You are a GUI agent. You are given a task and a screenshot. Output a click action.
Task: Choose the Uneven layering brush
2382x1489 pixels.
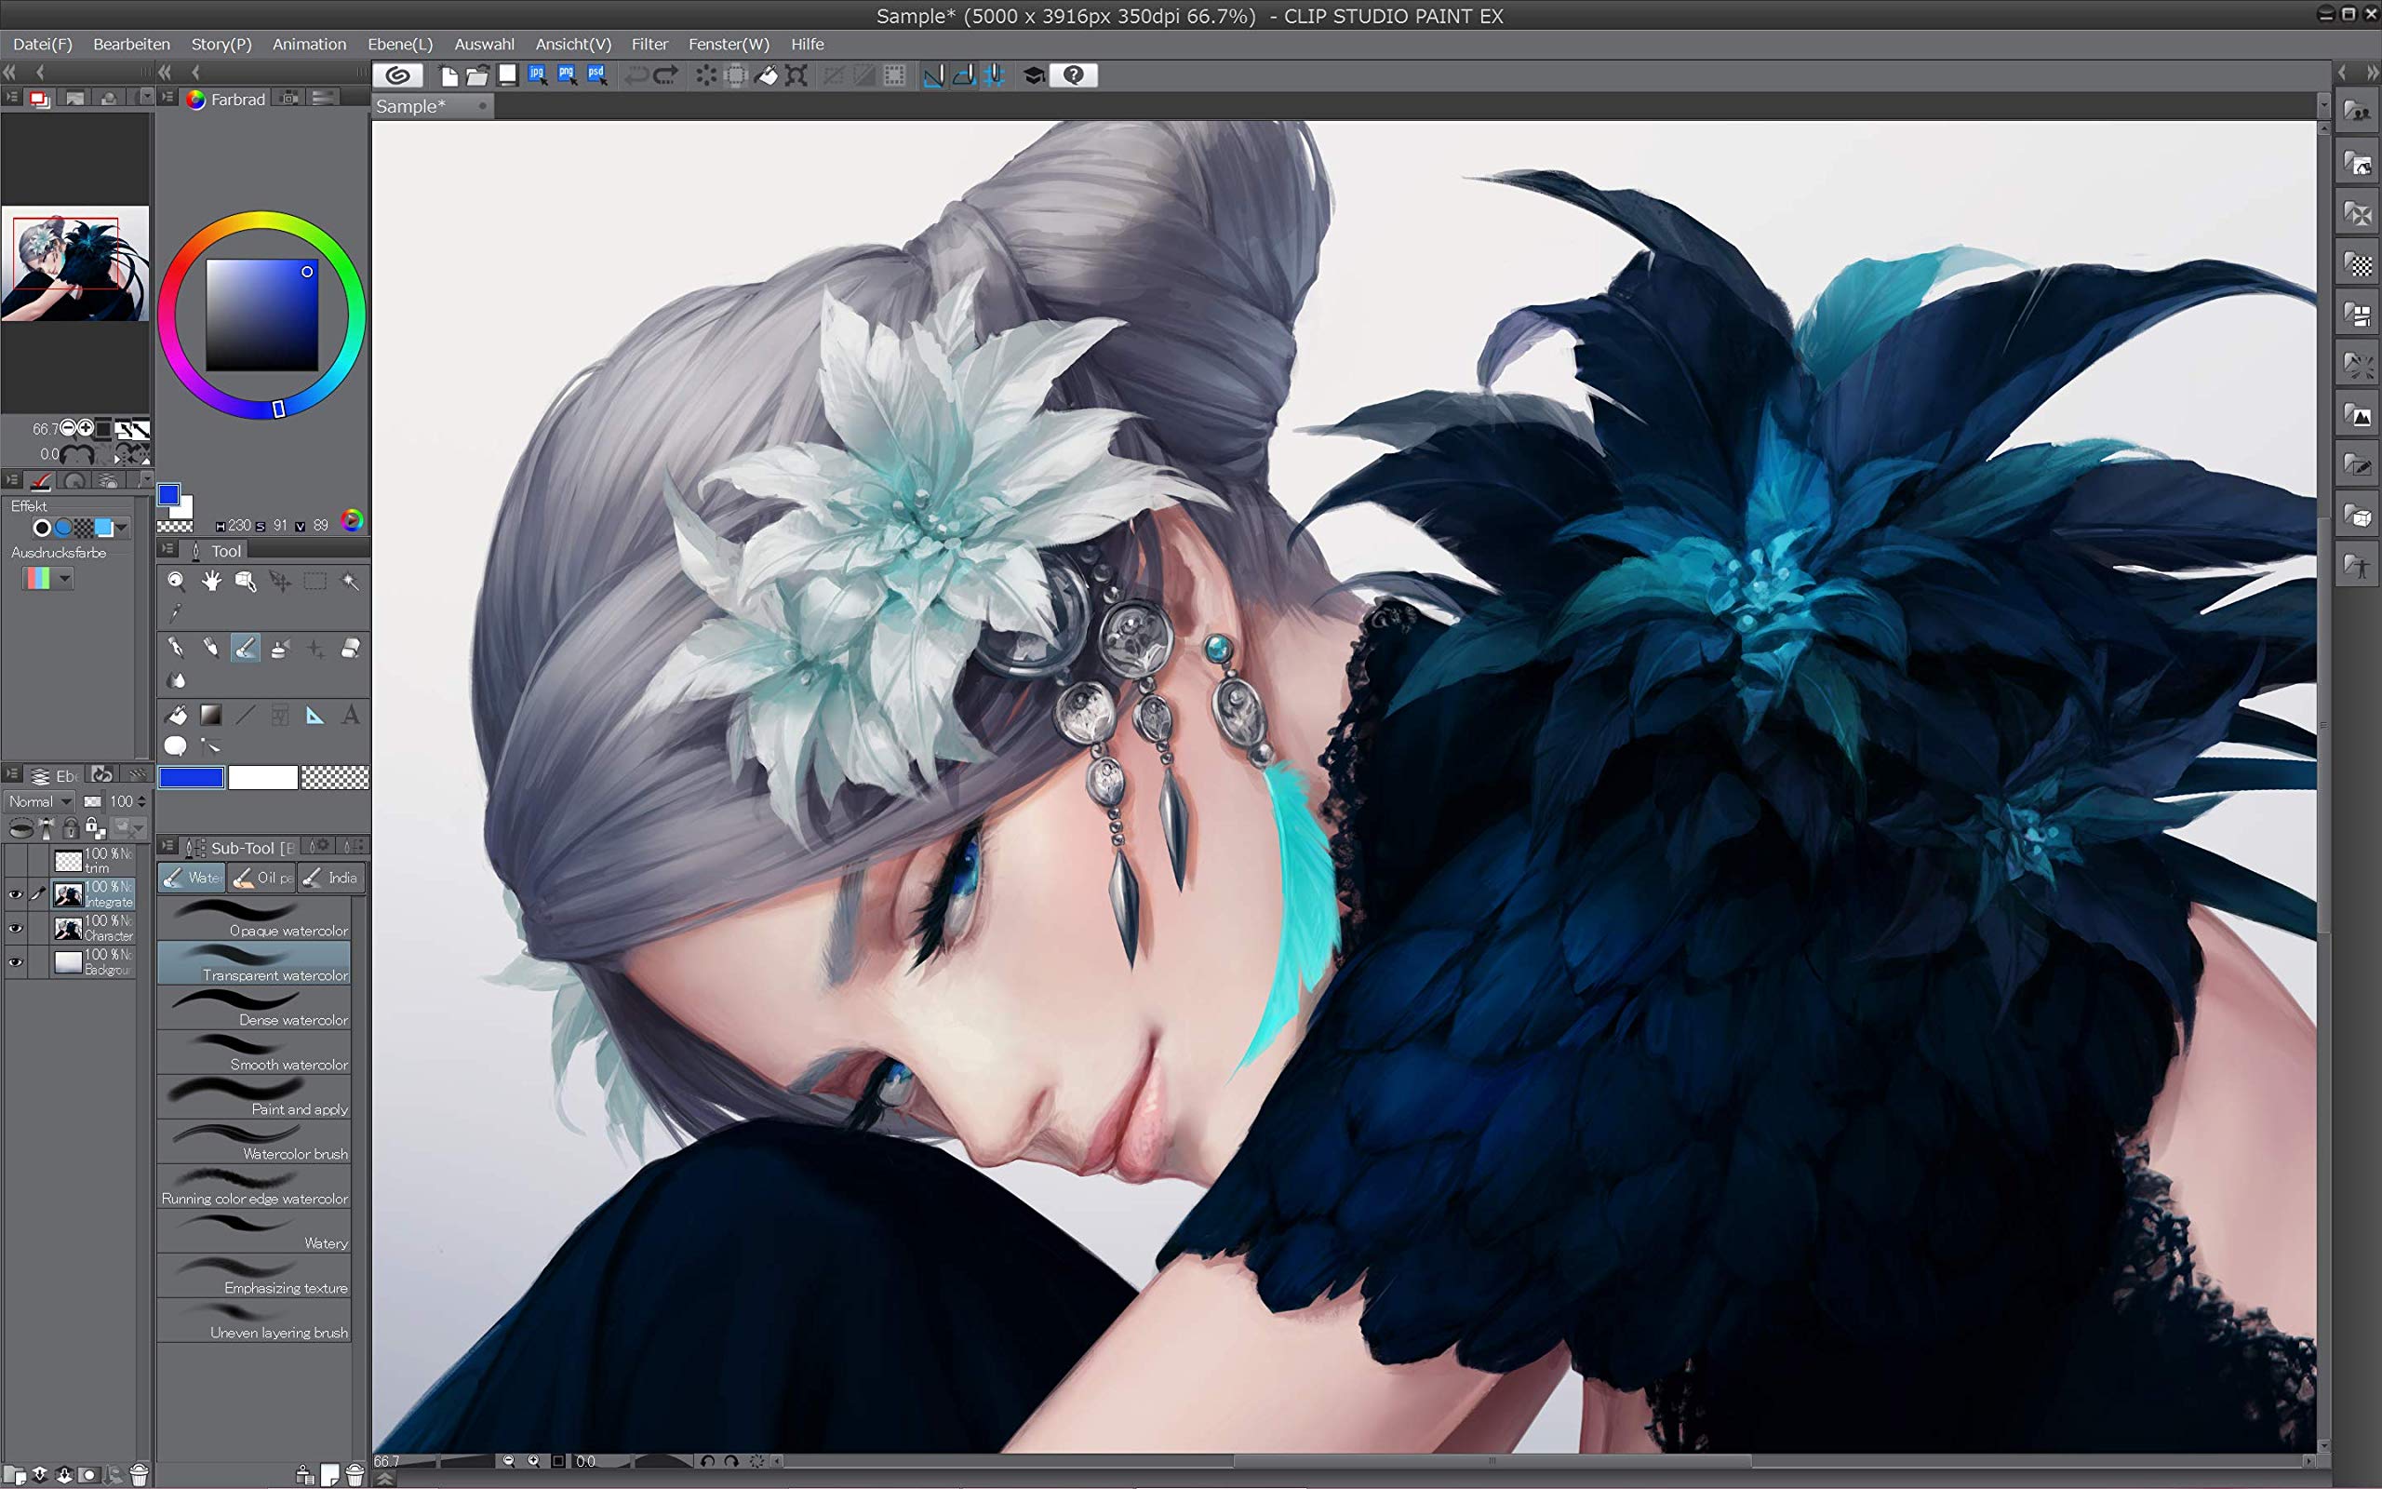point(254,1321)
